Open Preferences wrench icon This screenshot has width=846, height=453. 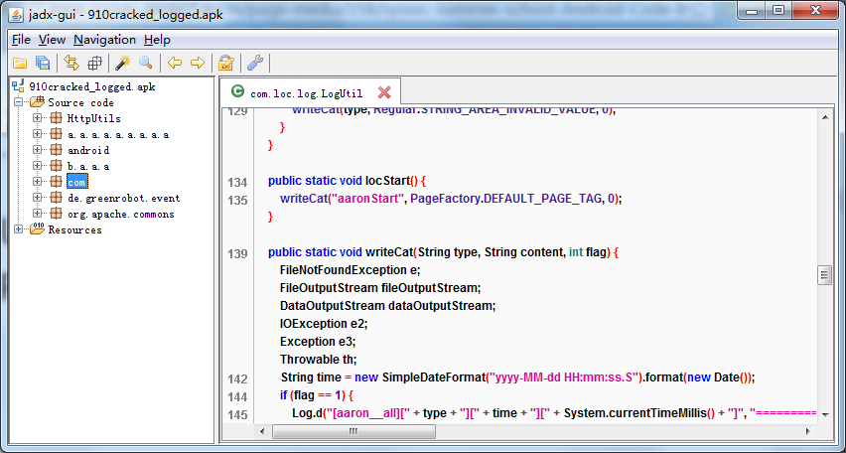254,64
